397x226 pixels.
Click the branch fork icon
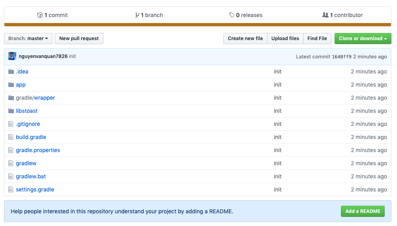[137, 15]
